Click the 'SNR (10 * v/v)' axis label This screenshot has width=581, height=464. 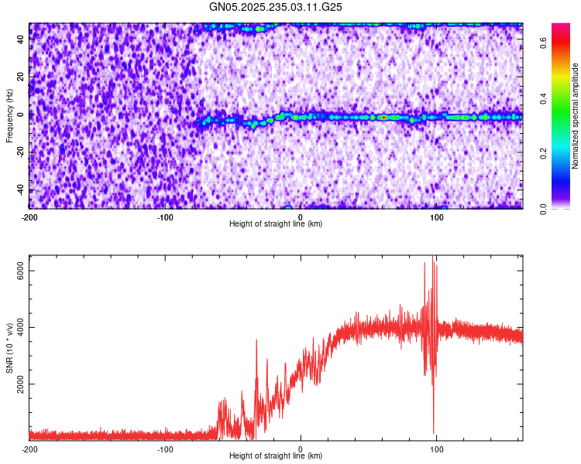pos(9,347)
